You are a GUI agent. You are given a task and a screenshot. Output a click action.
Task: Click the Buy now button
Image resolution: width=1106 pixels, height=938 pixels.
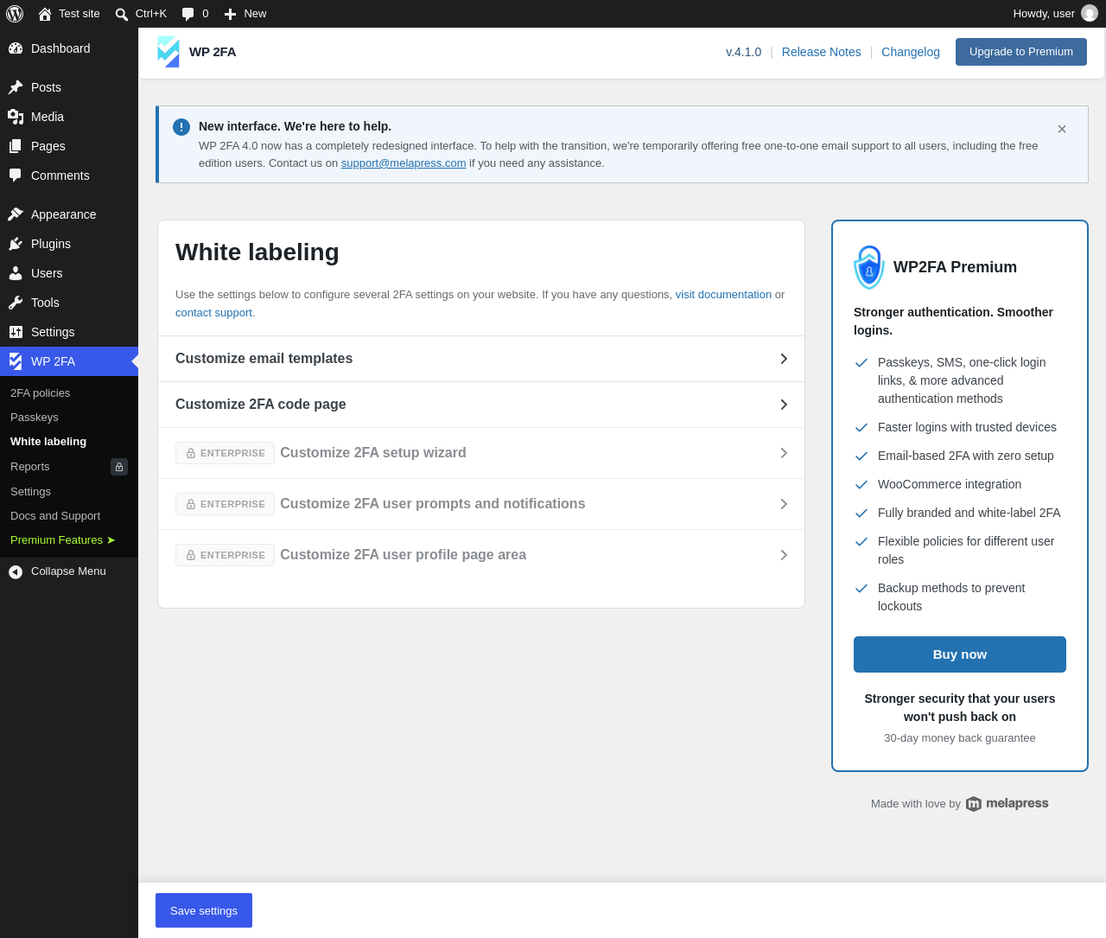pyautogui.click(x=960, y=654)
